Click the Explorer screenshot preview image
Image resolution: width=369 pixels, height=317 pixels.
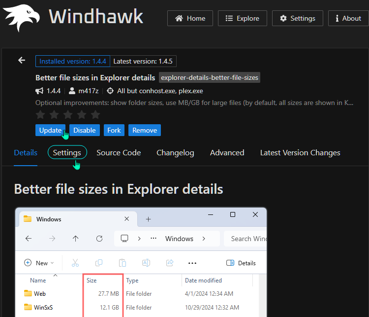141,262
